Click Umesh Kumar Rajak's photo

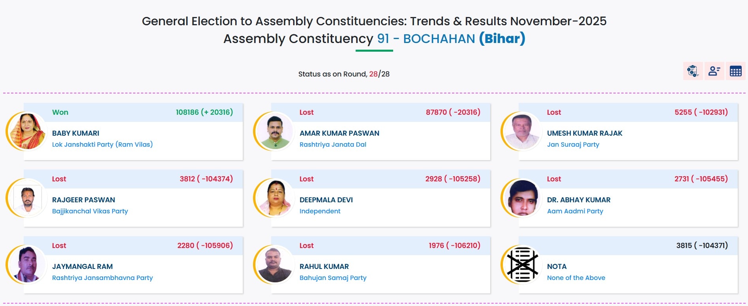coord(522,131)
